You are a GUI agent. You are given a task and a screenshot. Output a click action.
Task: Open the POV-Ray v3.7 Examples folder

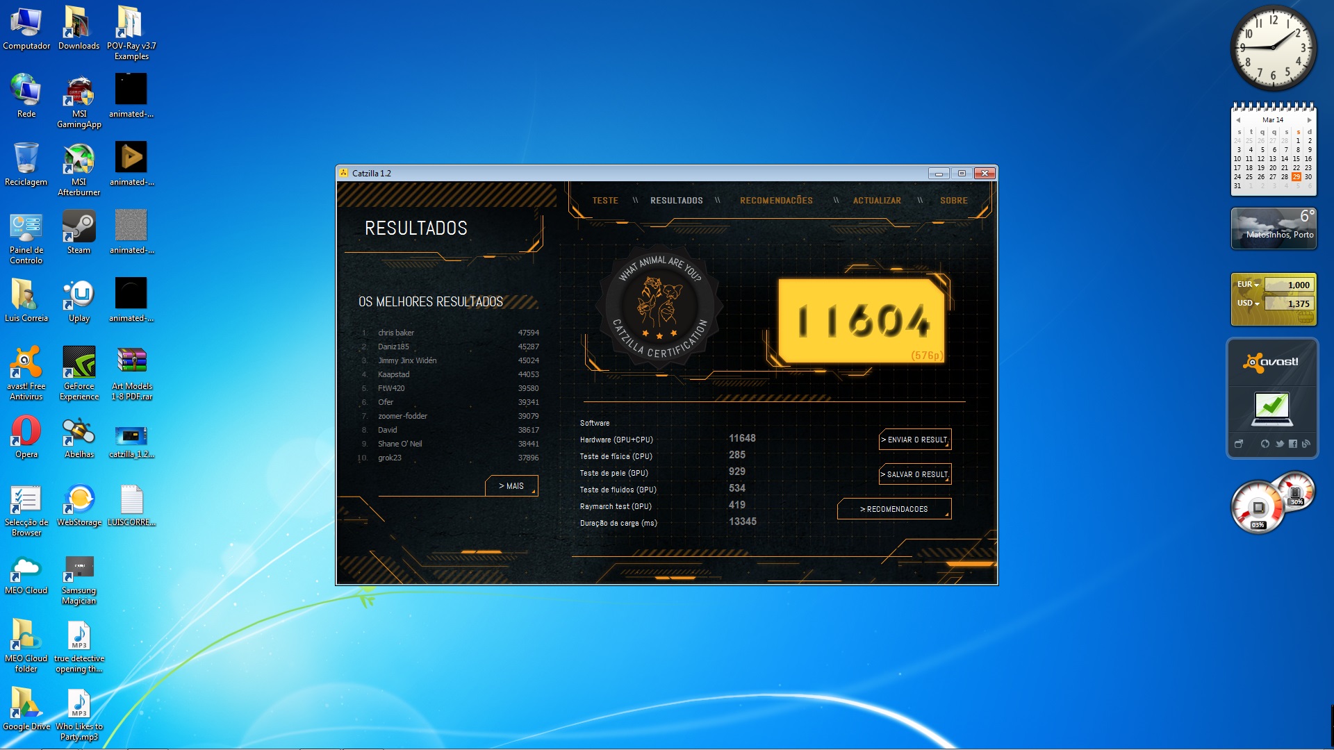click(131, 33)
